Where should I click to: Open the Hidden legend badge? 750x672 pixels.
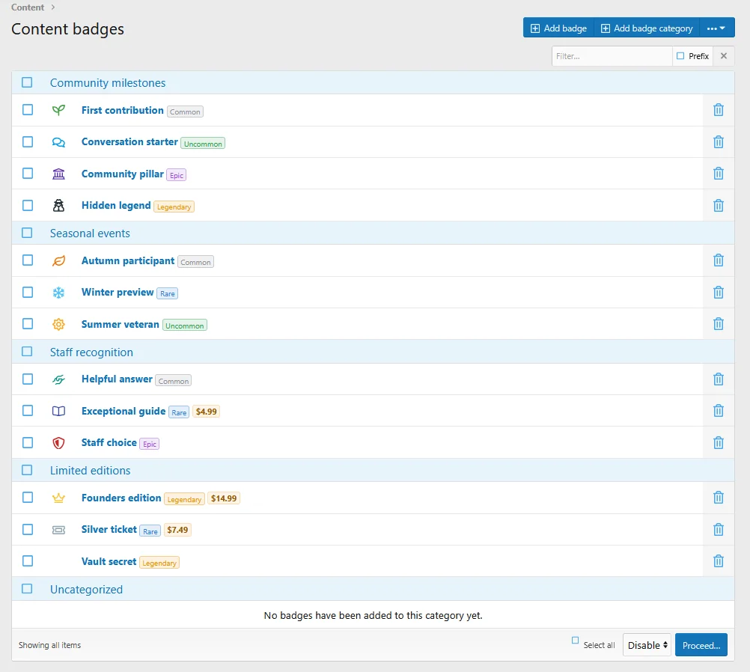coord(116,205)
